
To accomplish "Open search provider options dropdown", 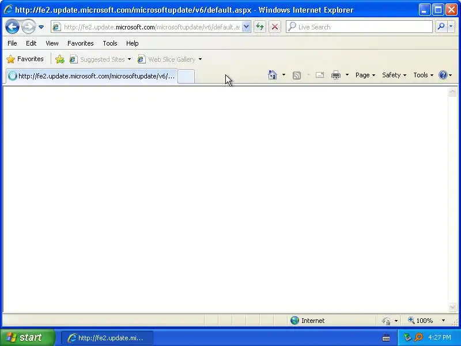I will [451, 27].
